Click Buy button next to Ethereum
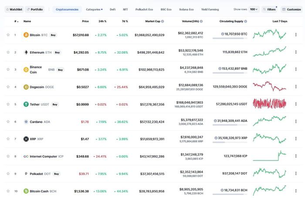This screenshot has width=305, height=198. 57,52
